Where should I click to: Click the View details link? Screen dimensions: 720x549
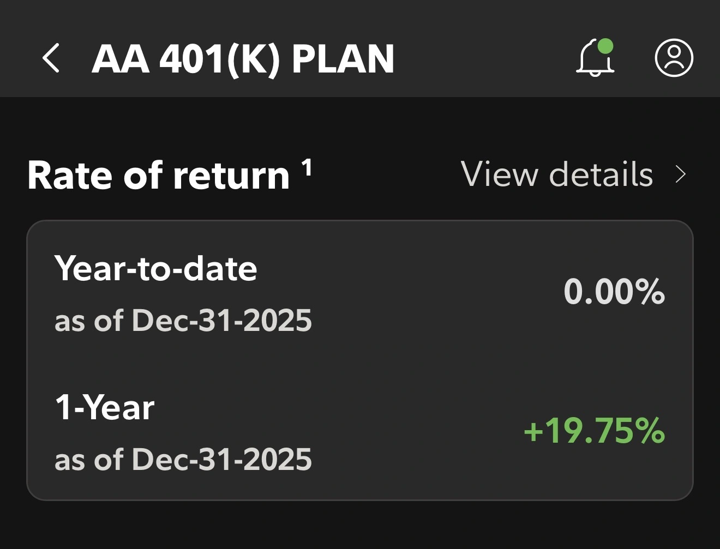556,174
